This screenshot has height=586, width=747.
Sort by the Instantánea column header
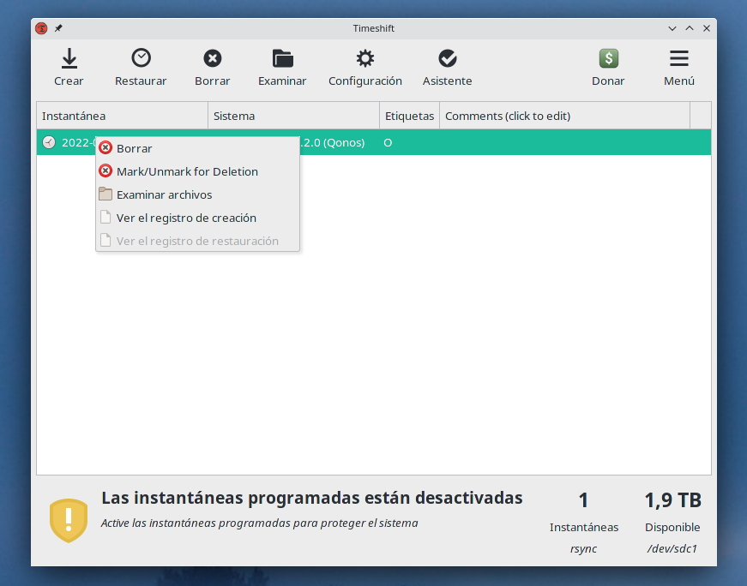[x=123, y=116]
